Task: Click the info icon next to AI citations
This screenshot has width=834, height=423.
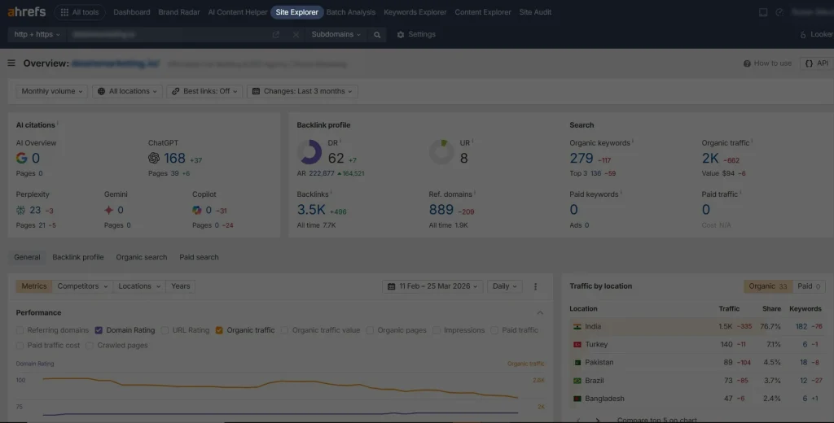Action: pos(58,124)
